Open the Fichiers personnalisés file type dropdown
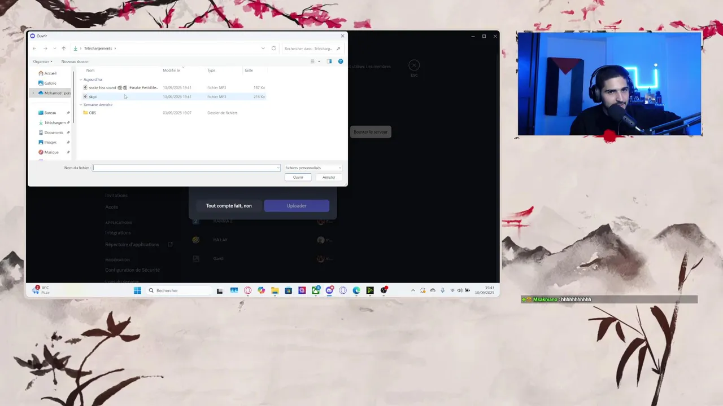 [x=313, y=168]
